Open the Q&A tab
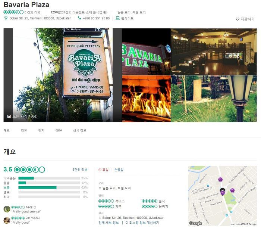The height and width of the screenshot is (230, 261). click(x=59, y=130)
